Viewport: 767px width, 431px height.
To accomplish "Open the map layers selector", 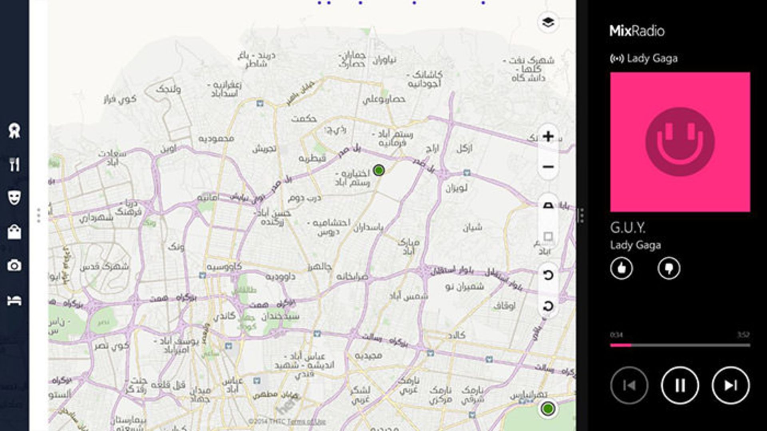I will [x=548, y=22].
